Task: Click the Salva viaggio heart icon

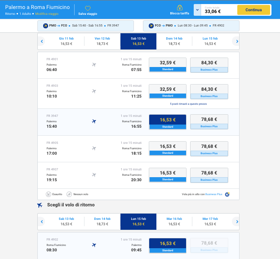Action: 88,8
